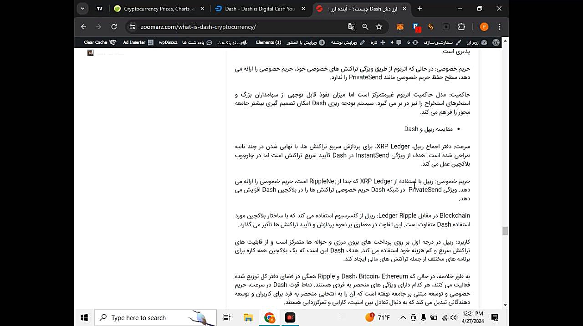This screenshot has height=326, width=583.
Task: Open the WordPress logo menu
Action: tap(496, 42)
